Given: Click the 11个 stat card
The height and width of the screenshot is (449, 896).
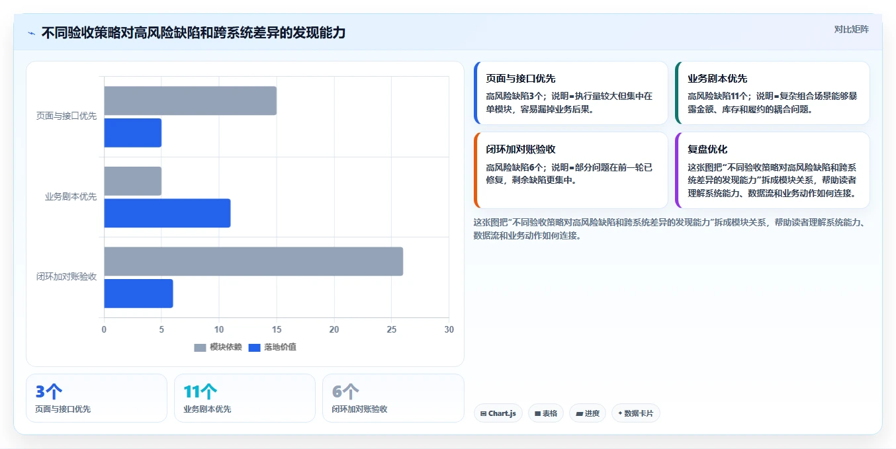Looking at the screenshot, I should [245, 398].
